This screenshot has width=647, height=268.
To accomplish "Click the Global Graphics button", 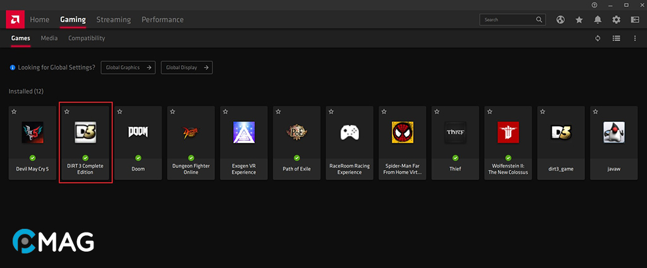I will tap(128, 67).
